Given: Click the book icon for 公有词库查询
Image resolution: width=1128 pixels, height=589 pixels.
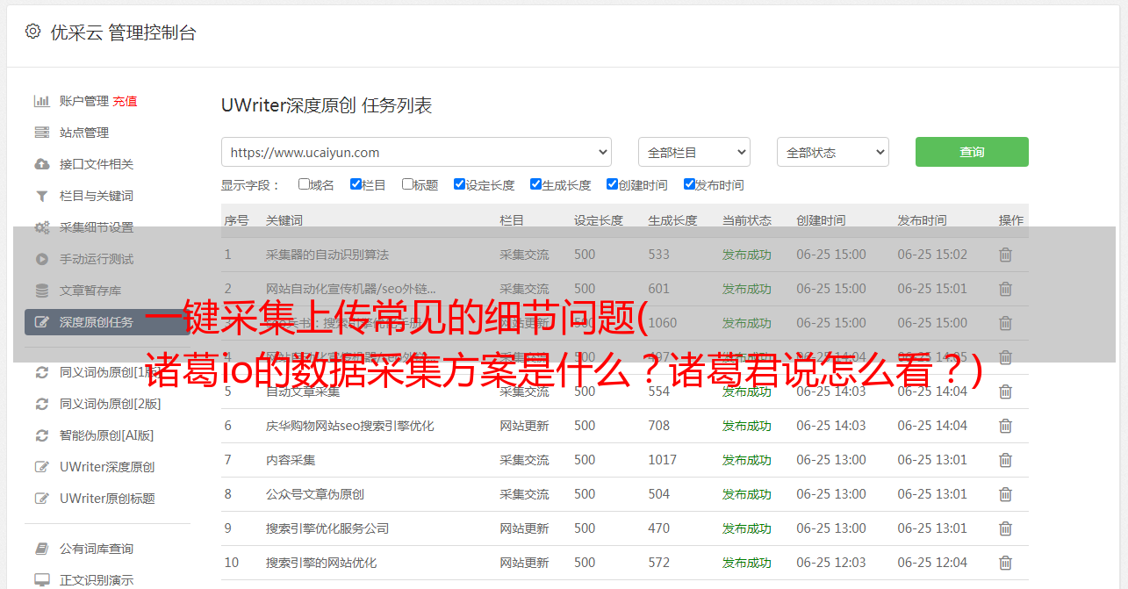Looking at the screenshot, I should point(41,549).
